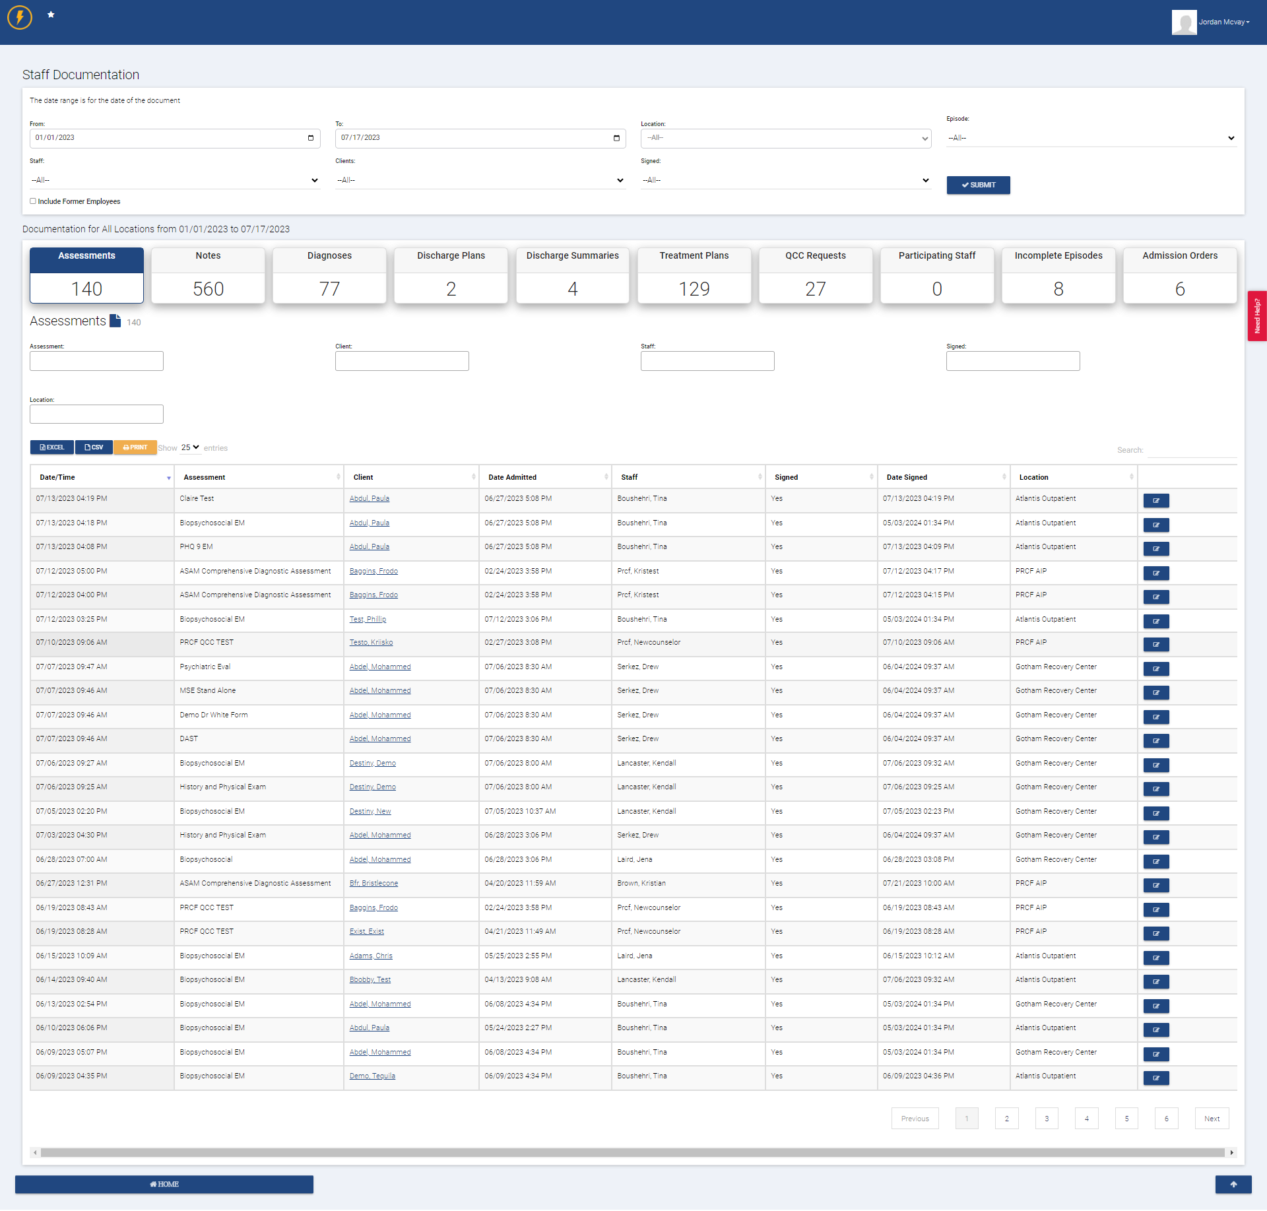
Task: Go to the HOME button
Action: 164,1185
